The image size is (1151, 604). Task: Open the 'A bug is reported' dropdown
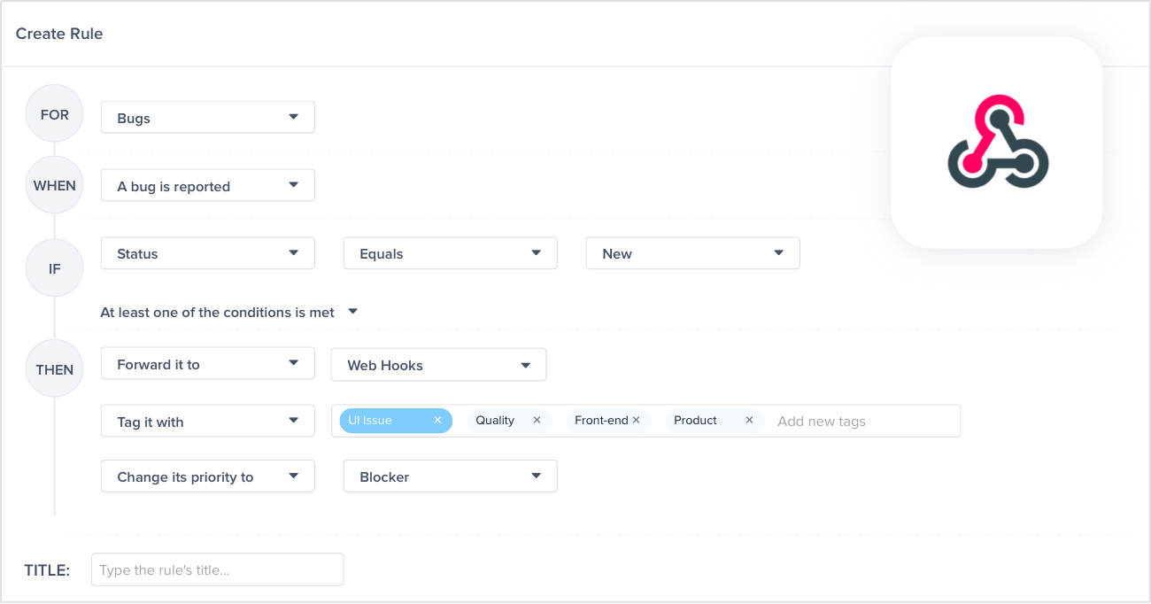point(207,184)
